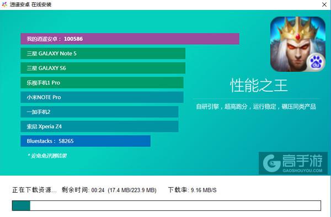Click the 索尼 Xperia Z4 bar

point(99,126)
